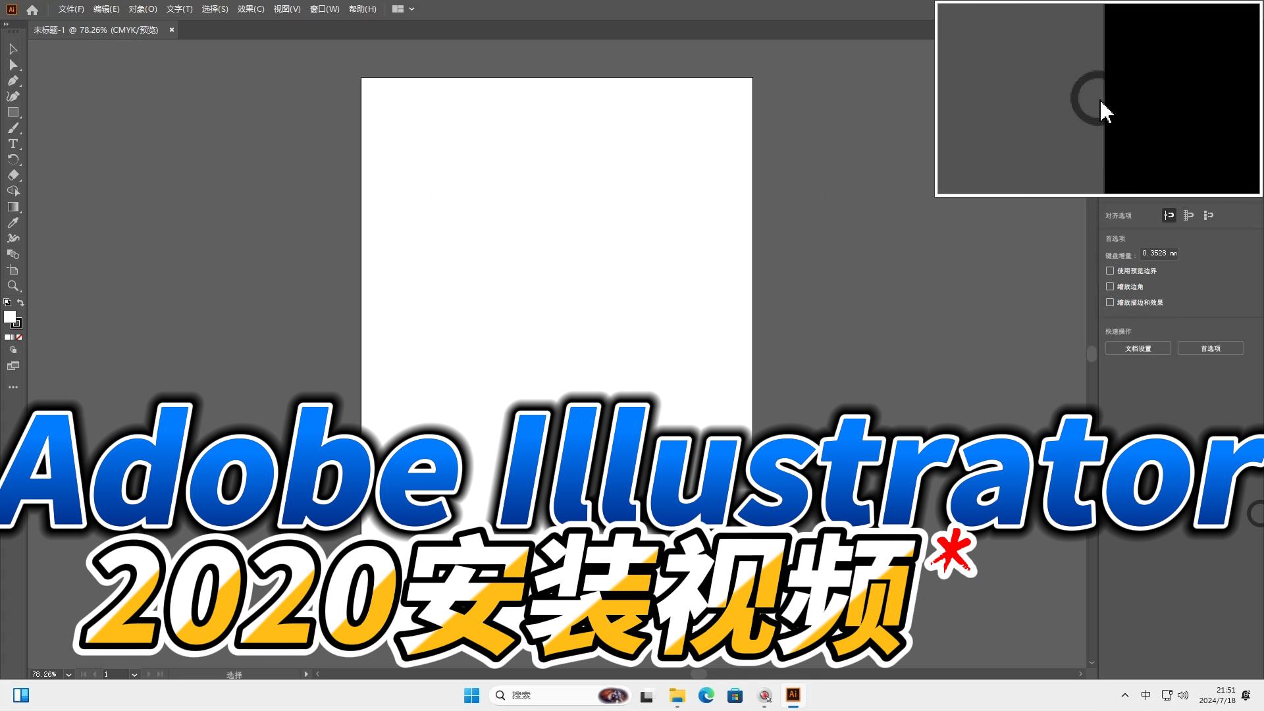Click the 文档设置 button
The height and width of the screenshot is (711, 1264).
[1138, 348]
